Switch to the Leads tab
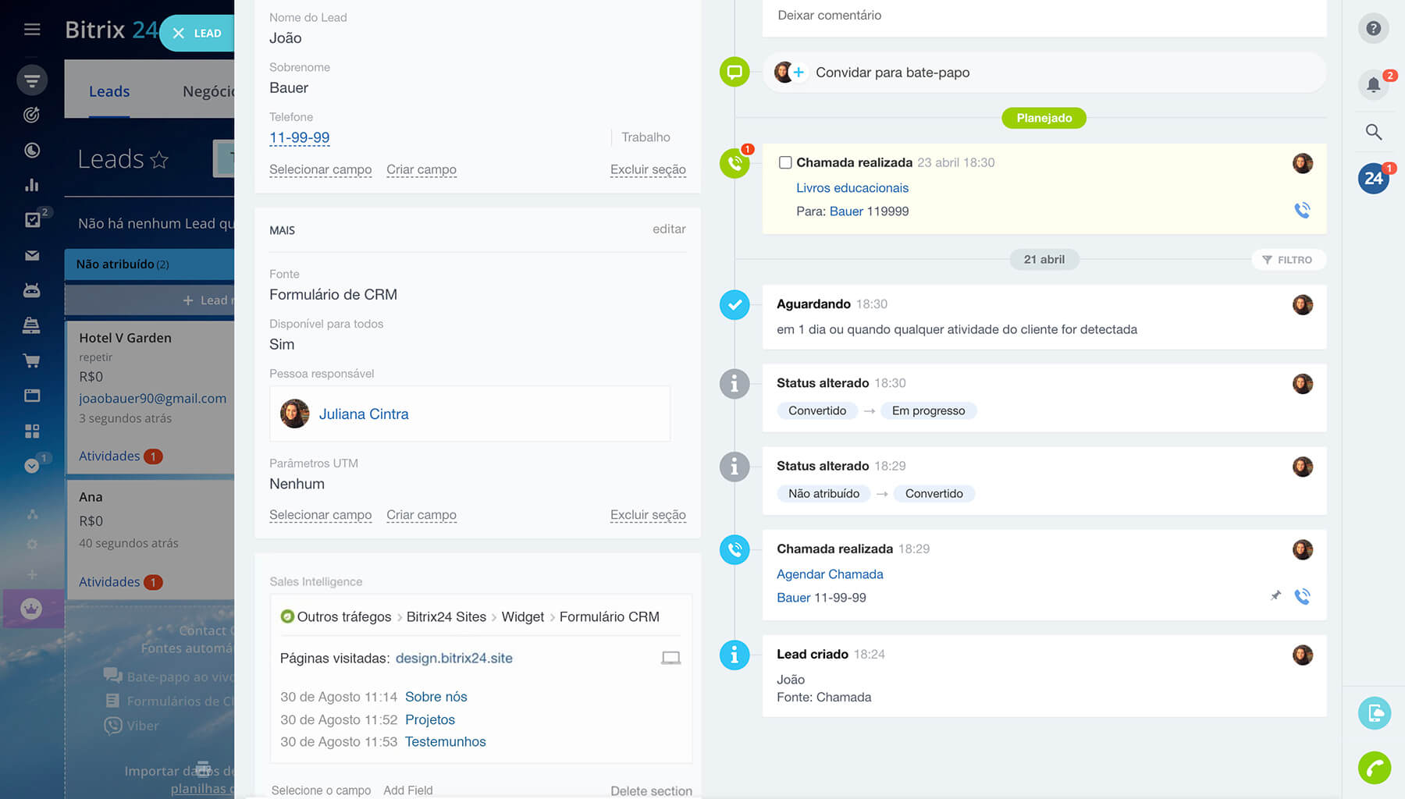1405x799 pixels. pyautogui.click(x=109, y=91)
